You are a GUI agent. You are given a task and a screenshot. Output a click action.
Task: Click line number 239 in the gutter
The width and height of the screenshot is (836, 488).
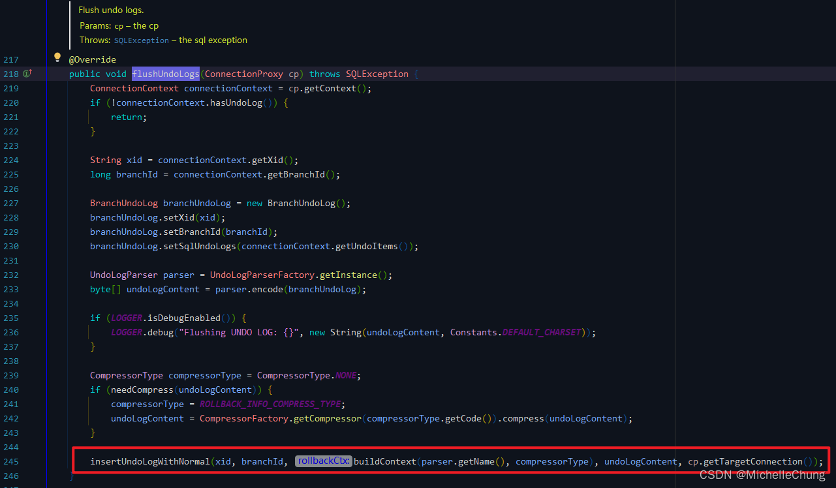click(x=10, y=375)
